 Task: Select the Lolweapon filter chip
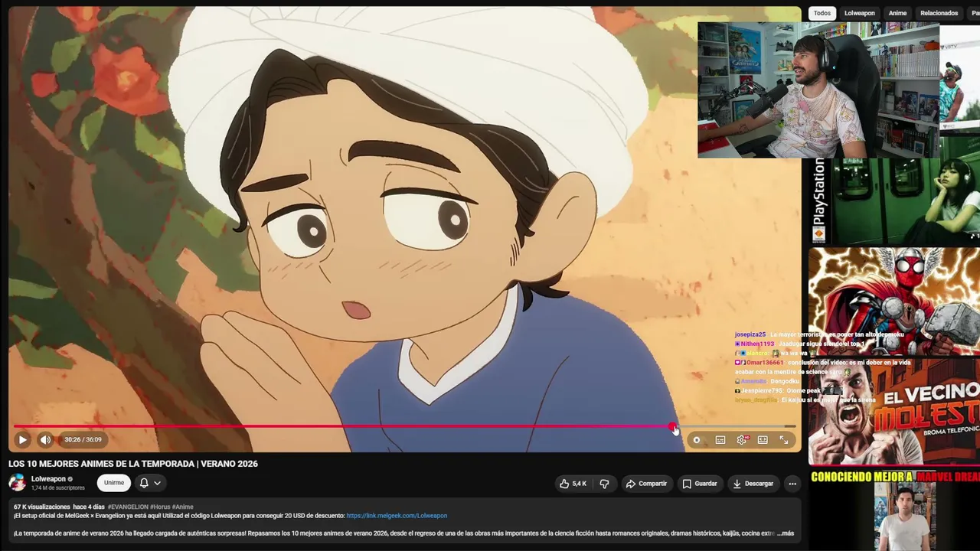(860, 13)
